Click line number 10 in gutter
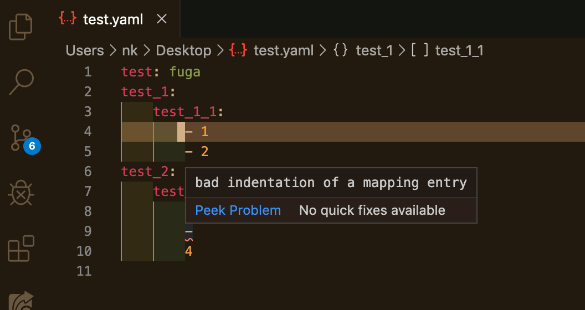The width and height of the screenshot is (585, 310). (x=84, y=251)
